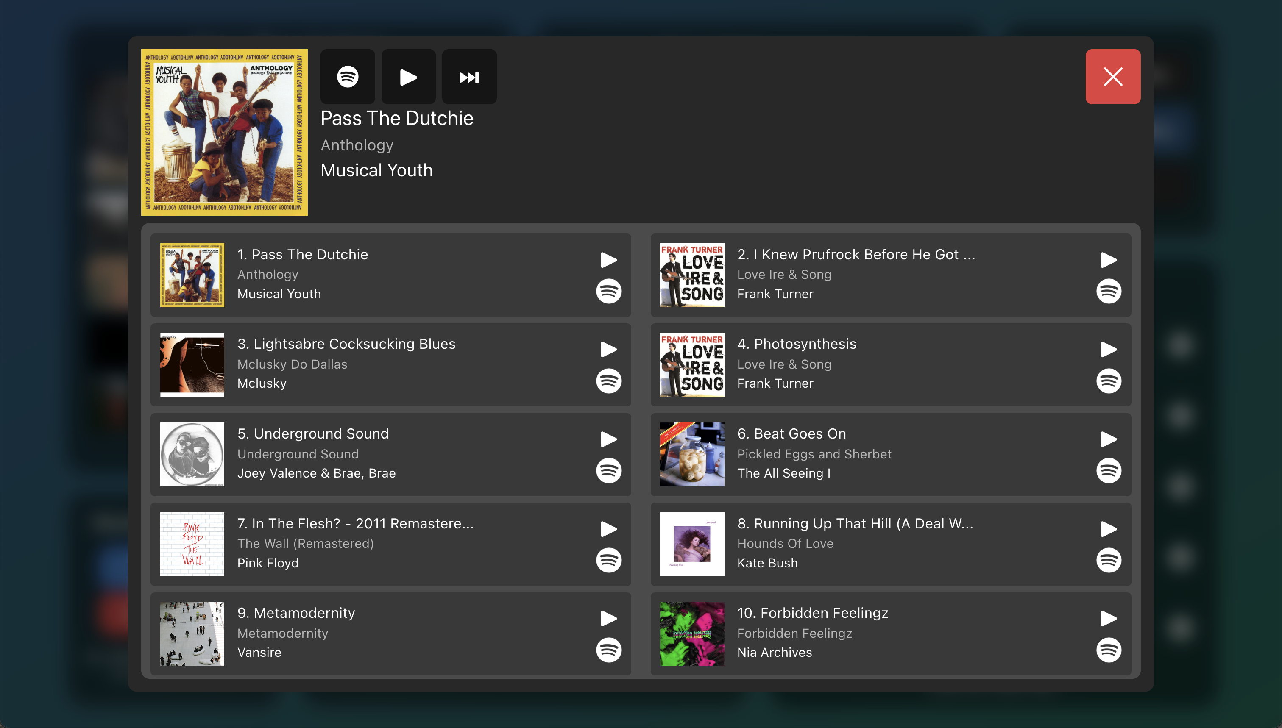
Task: Open Beat Goes On row in Spotify
Action: coord(1109,470)
